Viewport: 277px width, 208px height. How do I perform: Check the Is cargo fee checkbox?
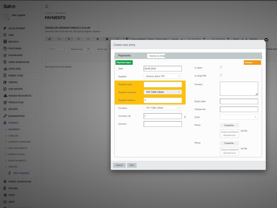220,75
